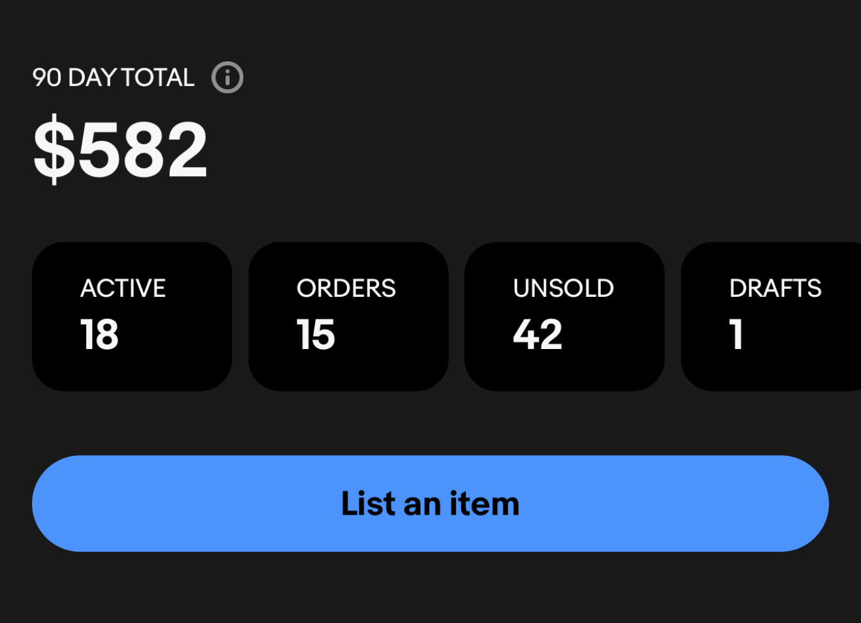Tap the 90 DAY TOTAL label
Screen dimensions: 861x623
point(113,78)
